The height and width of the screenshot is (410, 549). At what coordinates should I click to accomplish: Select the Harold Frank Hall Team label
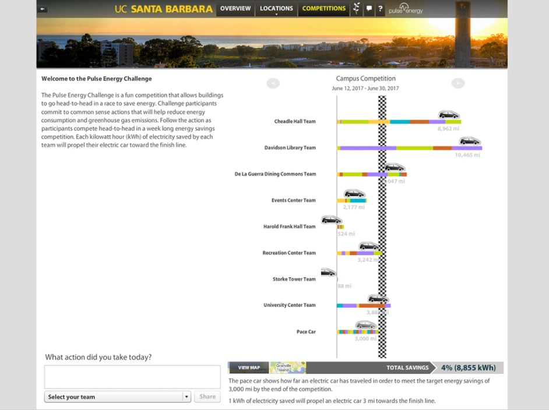coord(290,227)
